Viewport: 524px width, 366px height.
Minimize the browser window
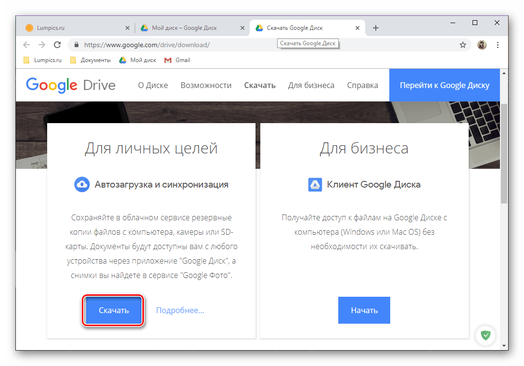[453, 23]
